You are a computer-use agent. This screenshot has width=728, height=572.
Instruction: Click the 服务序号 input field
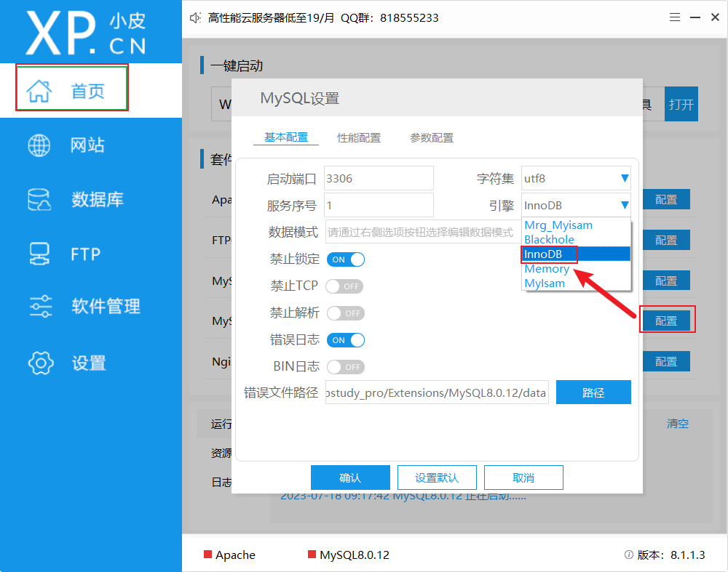click(x=379, y=206)
